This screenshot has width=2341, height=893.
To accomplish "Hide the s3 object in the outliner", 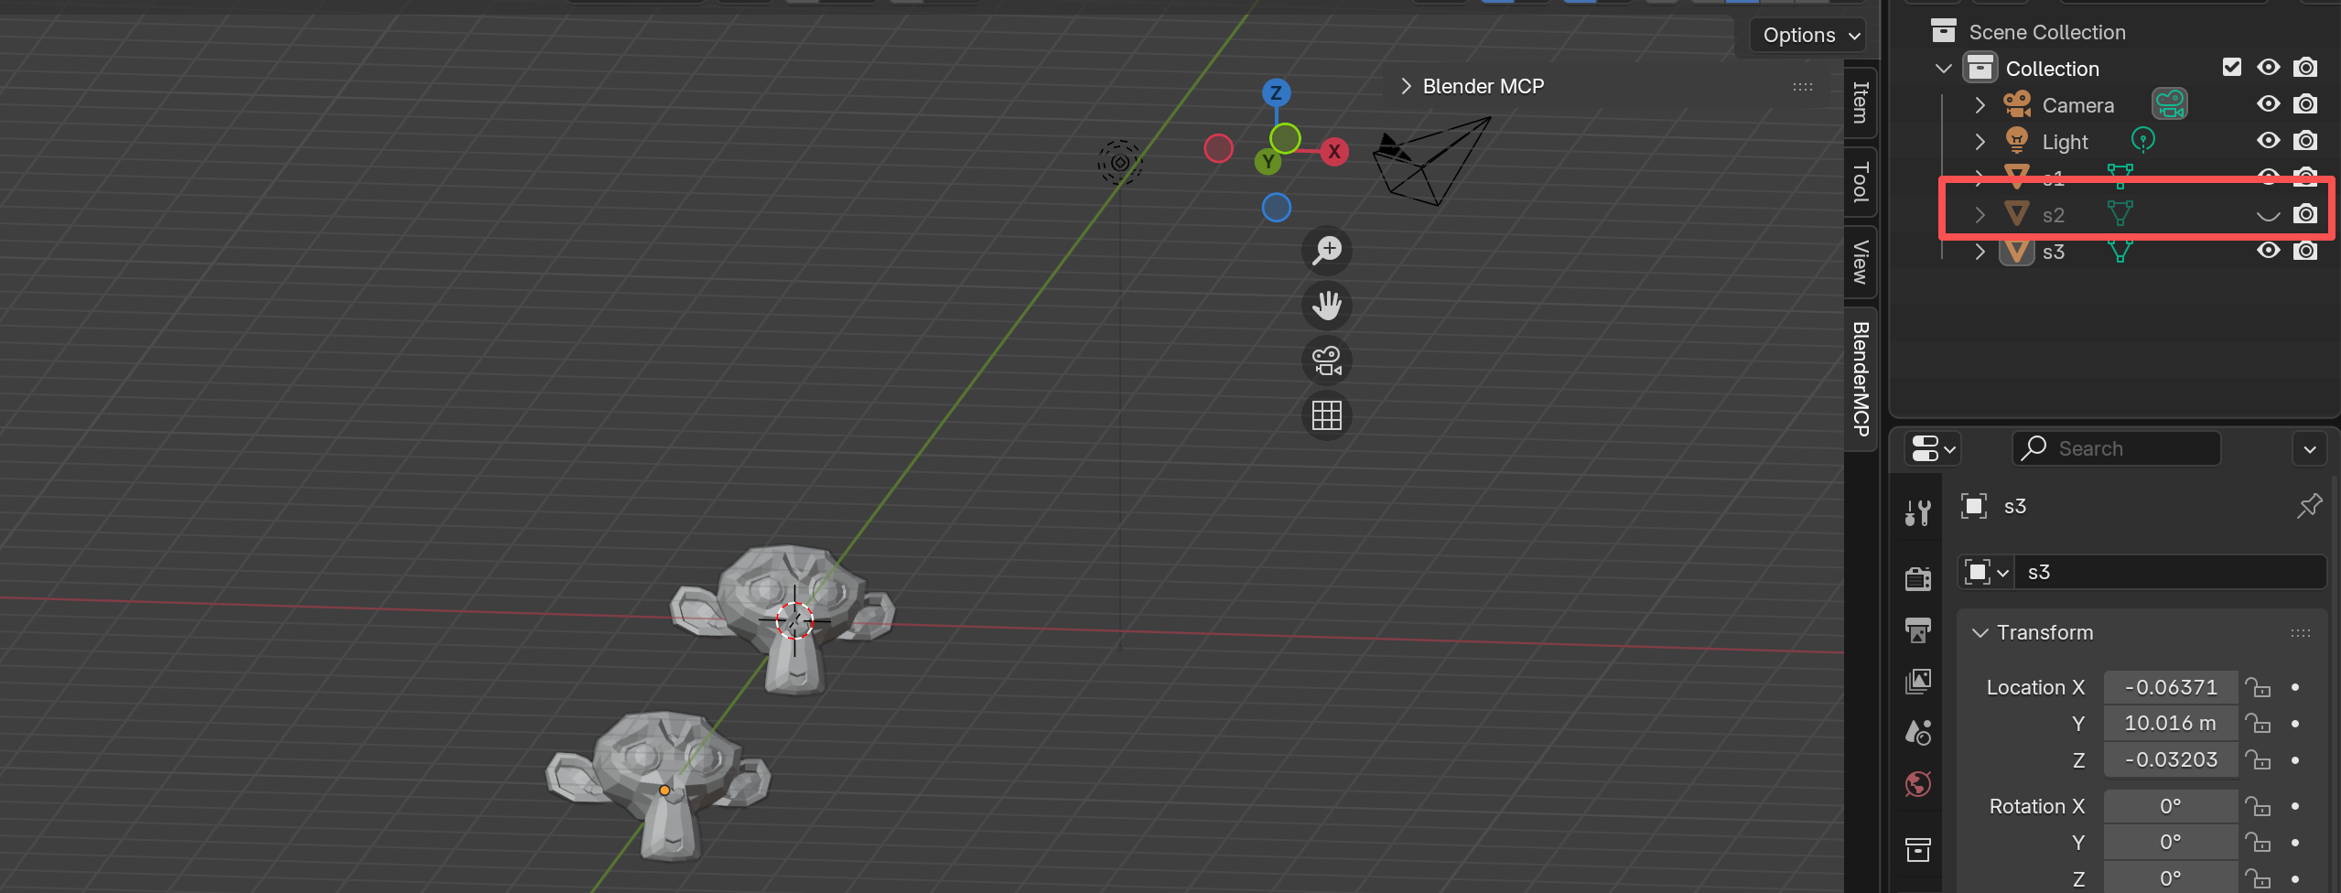I will [2269, 251].
